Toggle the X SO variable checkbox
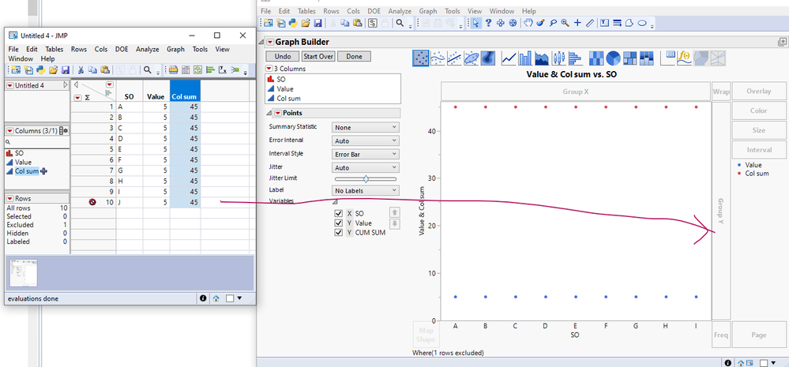 click(339, 214)
